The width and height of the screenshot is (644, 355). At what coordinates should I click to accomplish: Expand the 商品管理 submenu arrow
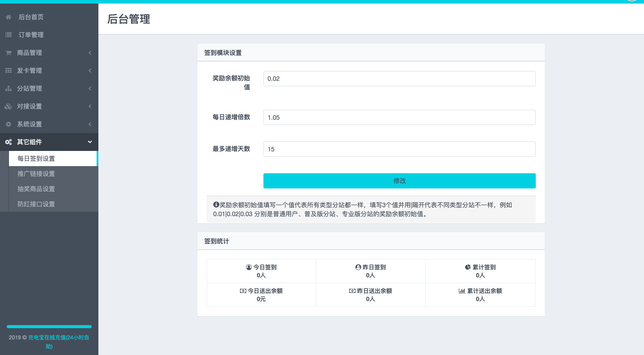click(90, 53)
